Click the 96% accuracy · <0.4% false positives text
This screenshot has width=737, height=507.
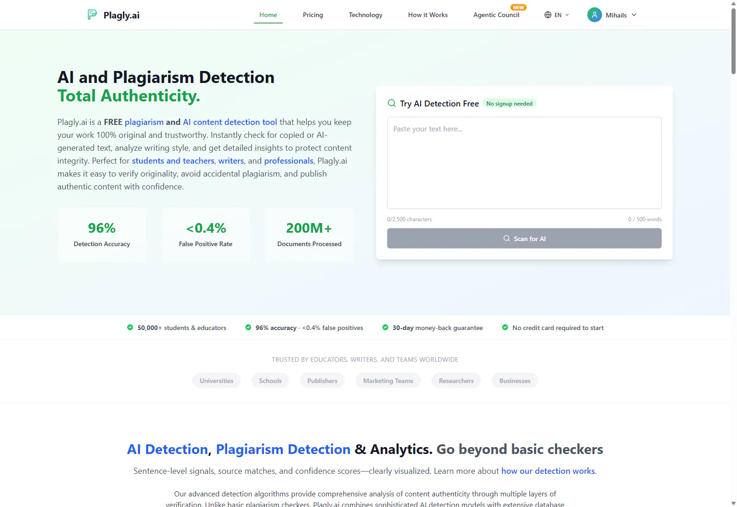[310, 328]
